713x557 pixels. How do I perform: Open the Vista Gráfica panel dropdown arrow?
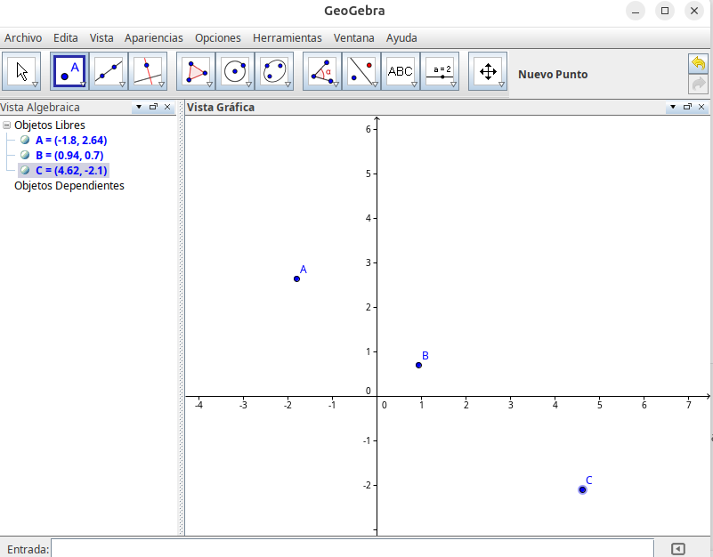click(672, 107)
